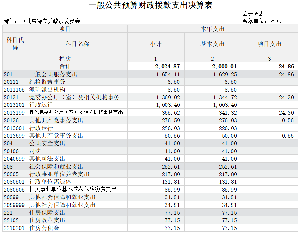
Task: Select the 科目代码 column header
Action: pyautogui.click(x=15, y=43)
